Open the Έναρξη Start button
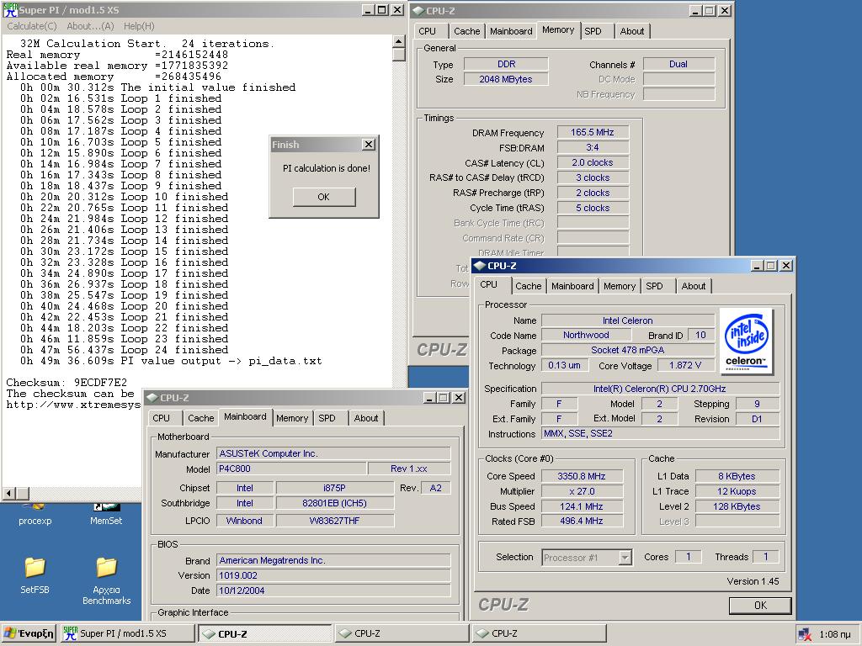The width and height of the screenshot is (862, 646). (x=29, y=633)
